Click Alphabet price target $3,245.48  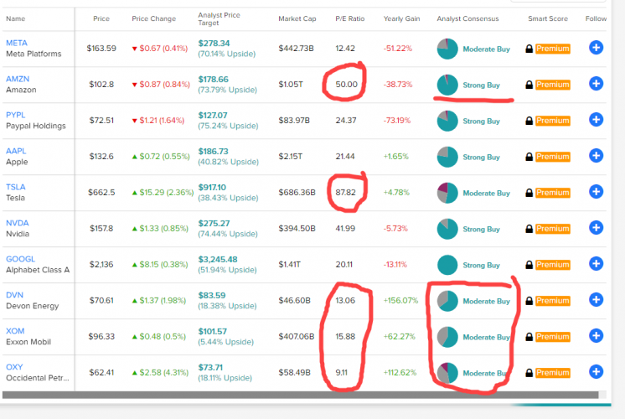coord(218,259)
